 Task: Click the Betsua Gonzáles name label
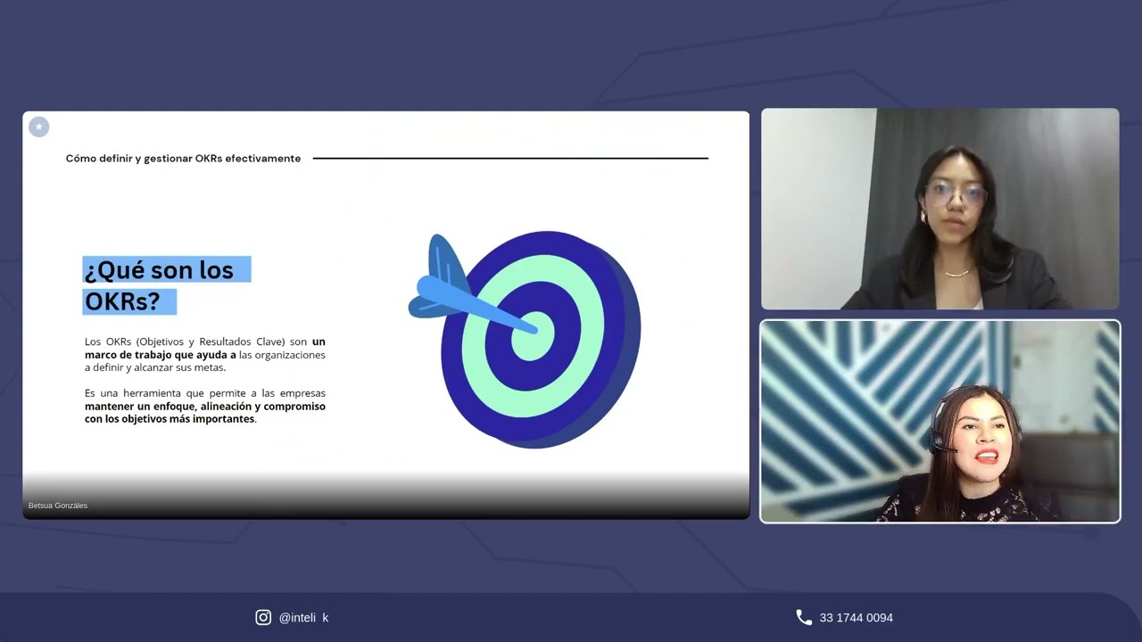pyautogui.click(x=58, y=506)
